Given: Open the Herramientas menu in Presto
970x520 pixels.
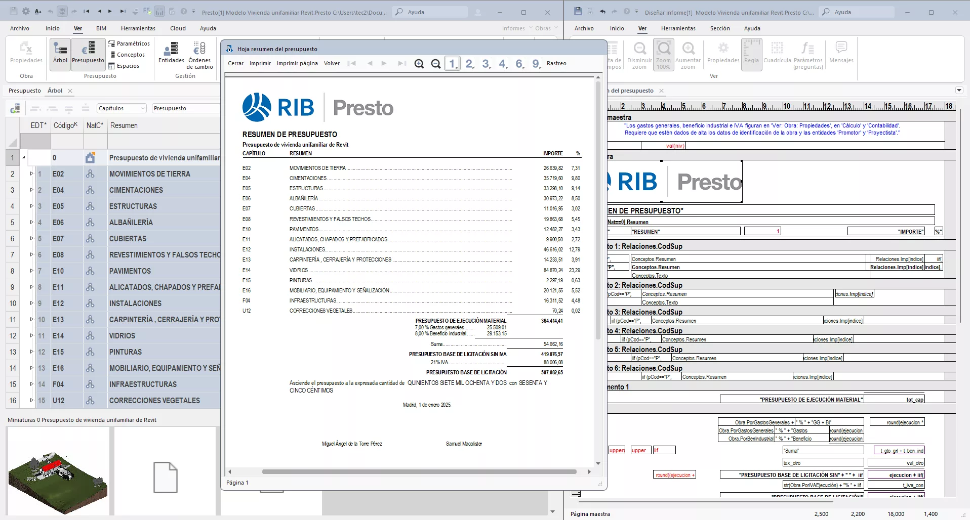Looking at the screenshot, I should pos(138,28).
